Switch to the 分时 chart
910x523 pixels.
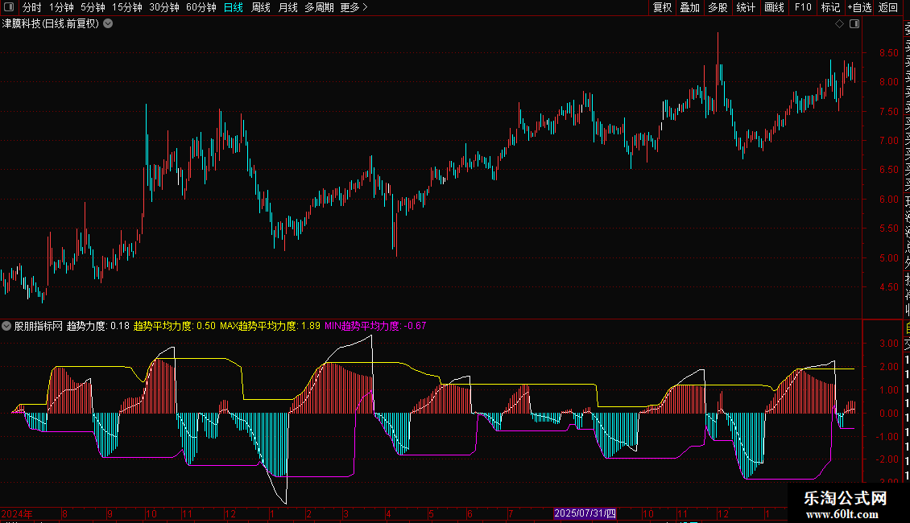31,7
